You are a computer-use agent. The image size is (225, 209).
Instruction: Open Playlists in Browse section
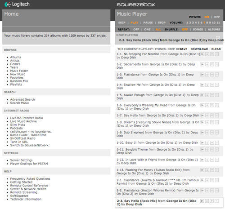coord(16,84)
